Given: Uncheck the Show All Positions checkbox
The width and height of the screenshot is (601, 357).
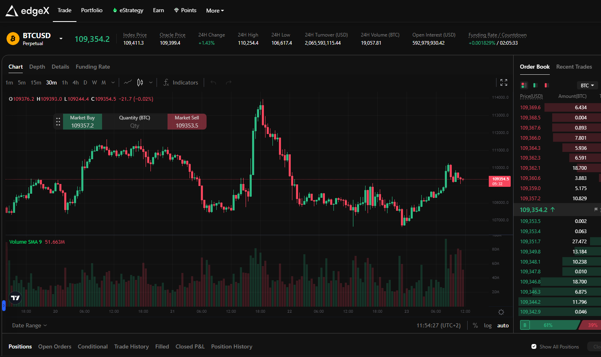Looking at the screenshot, I should (534, 346).
